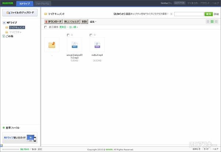
Task: Switch to small grid view icon
Action: (216, 22)
